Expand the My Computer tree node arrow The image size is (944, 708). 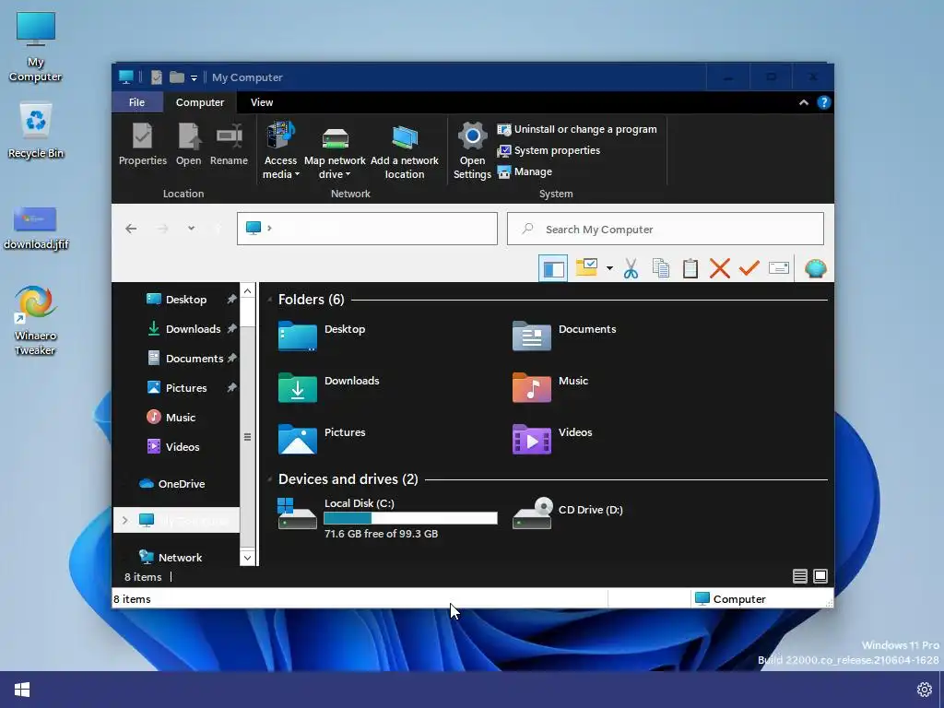124,520
